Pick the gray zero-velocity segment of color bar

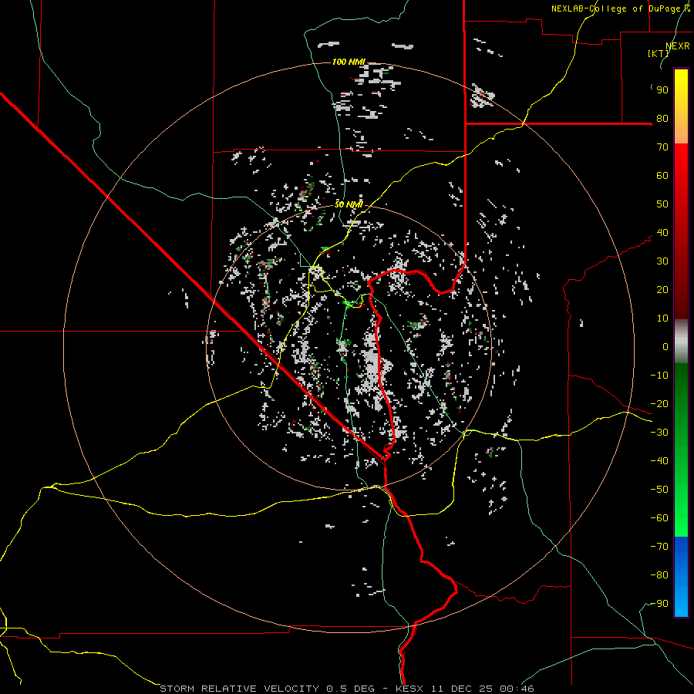coord(681,341)
